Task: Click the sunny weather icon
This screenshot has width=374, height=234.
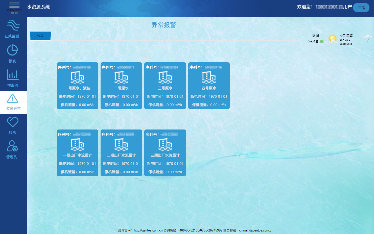Action: (x=333, y=39)
